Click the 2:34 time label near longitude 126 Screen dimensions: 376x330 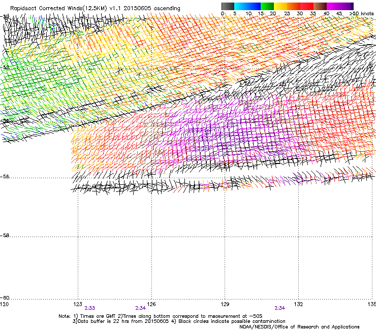point(141,308)
